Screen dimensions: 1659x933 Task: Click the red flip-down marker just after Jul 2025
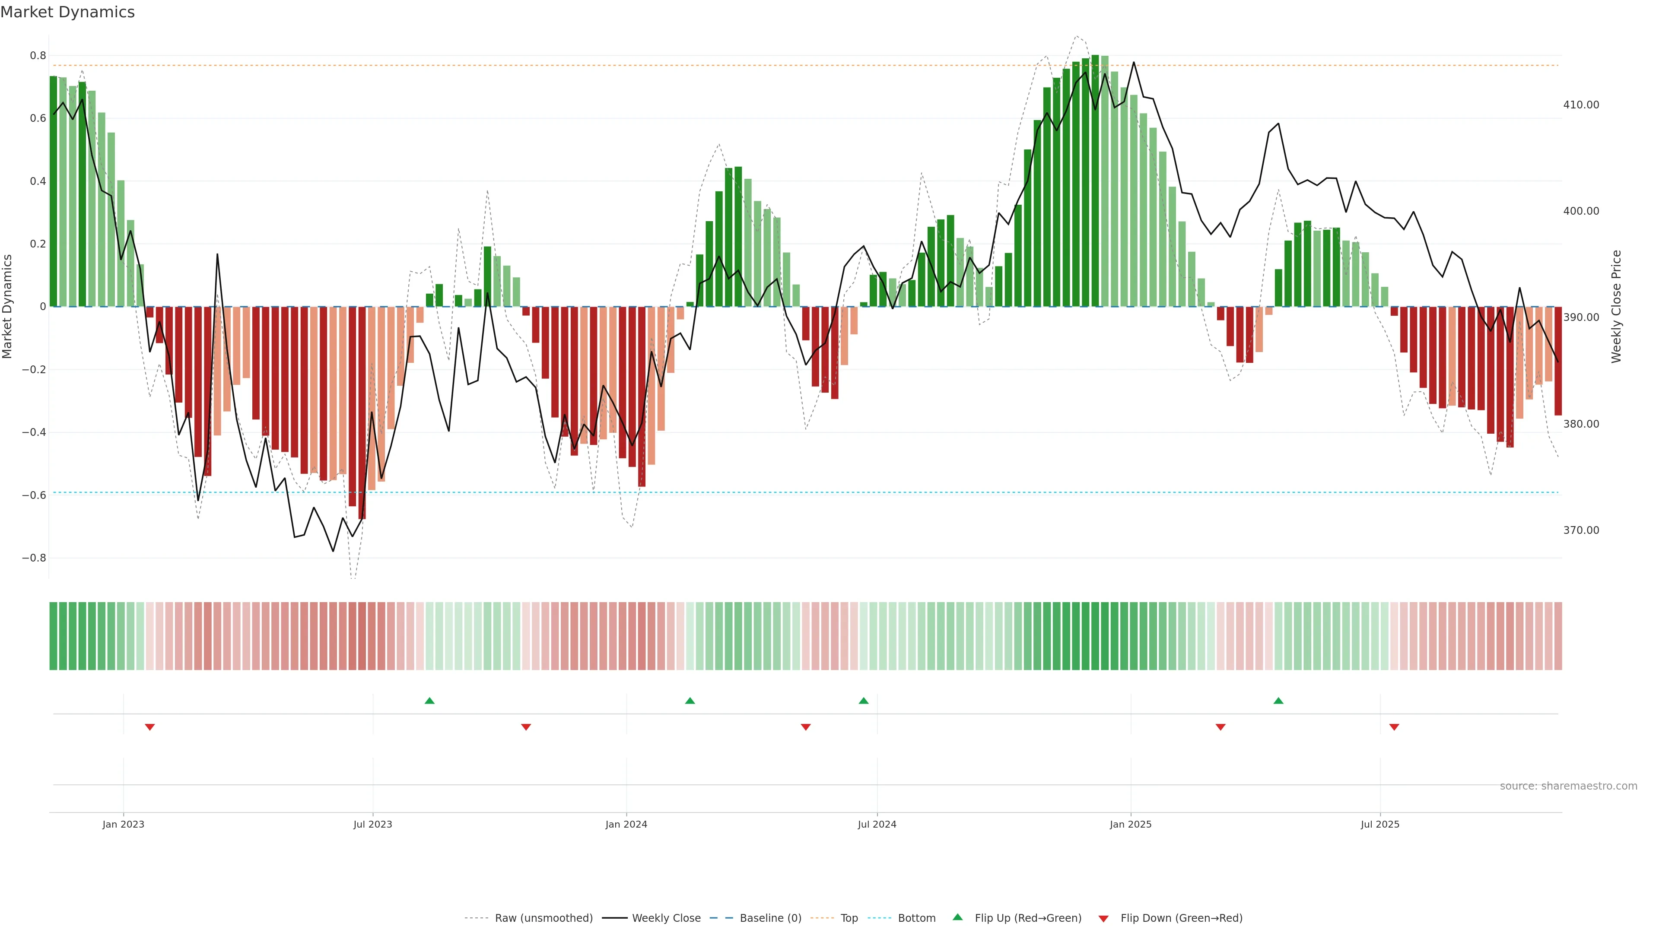click(1394, 727)
